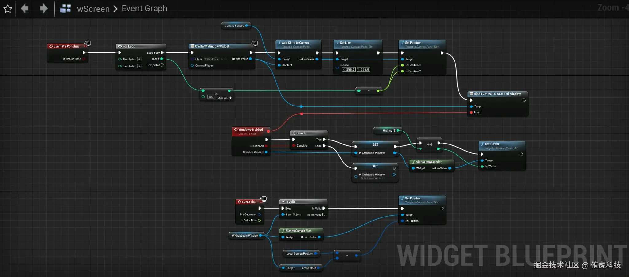This screenshot has width=629, height=277.
Task: Click Create W Window Widget's Return Value pin
Action: pyautogui.click(x=251, y=59)
